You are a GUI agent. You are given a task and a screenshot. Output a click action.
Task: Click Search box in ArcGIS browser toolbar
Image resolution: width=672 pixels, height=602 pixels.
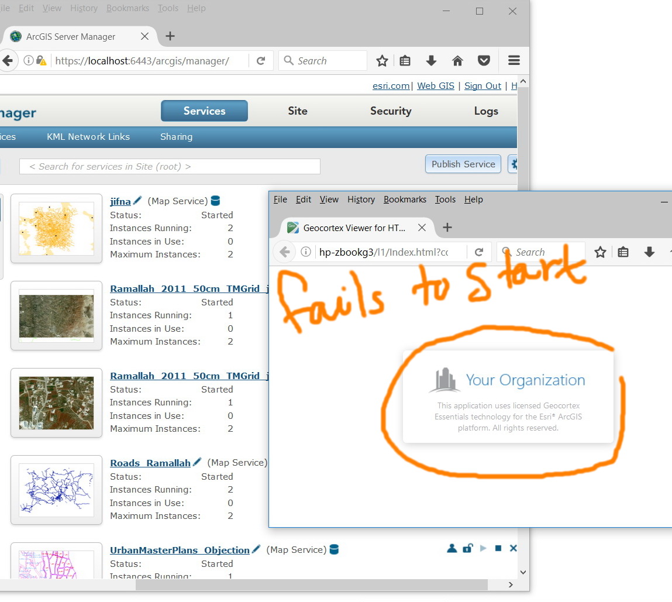[323, 61]
